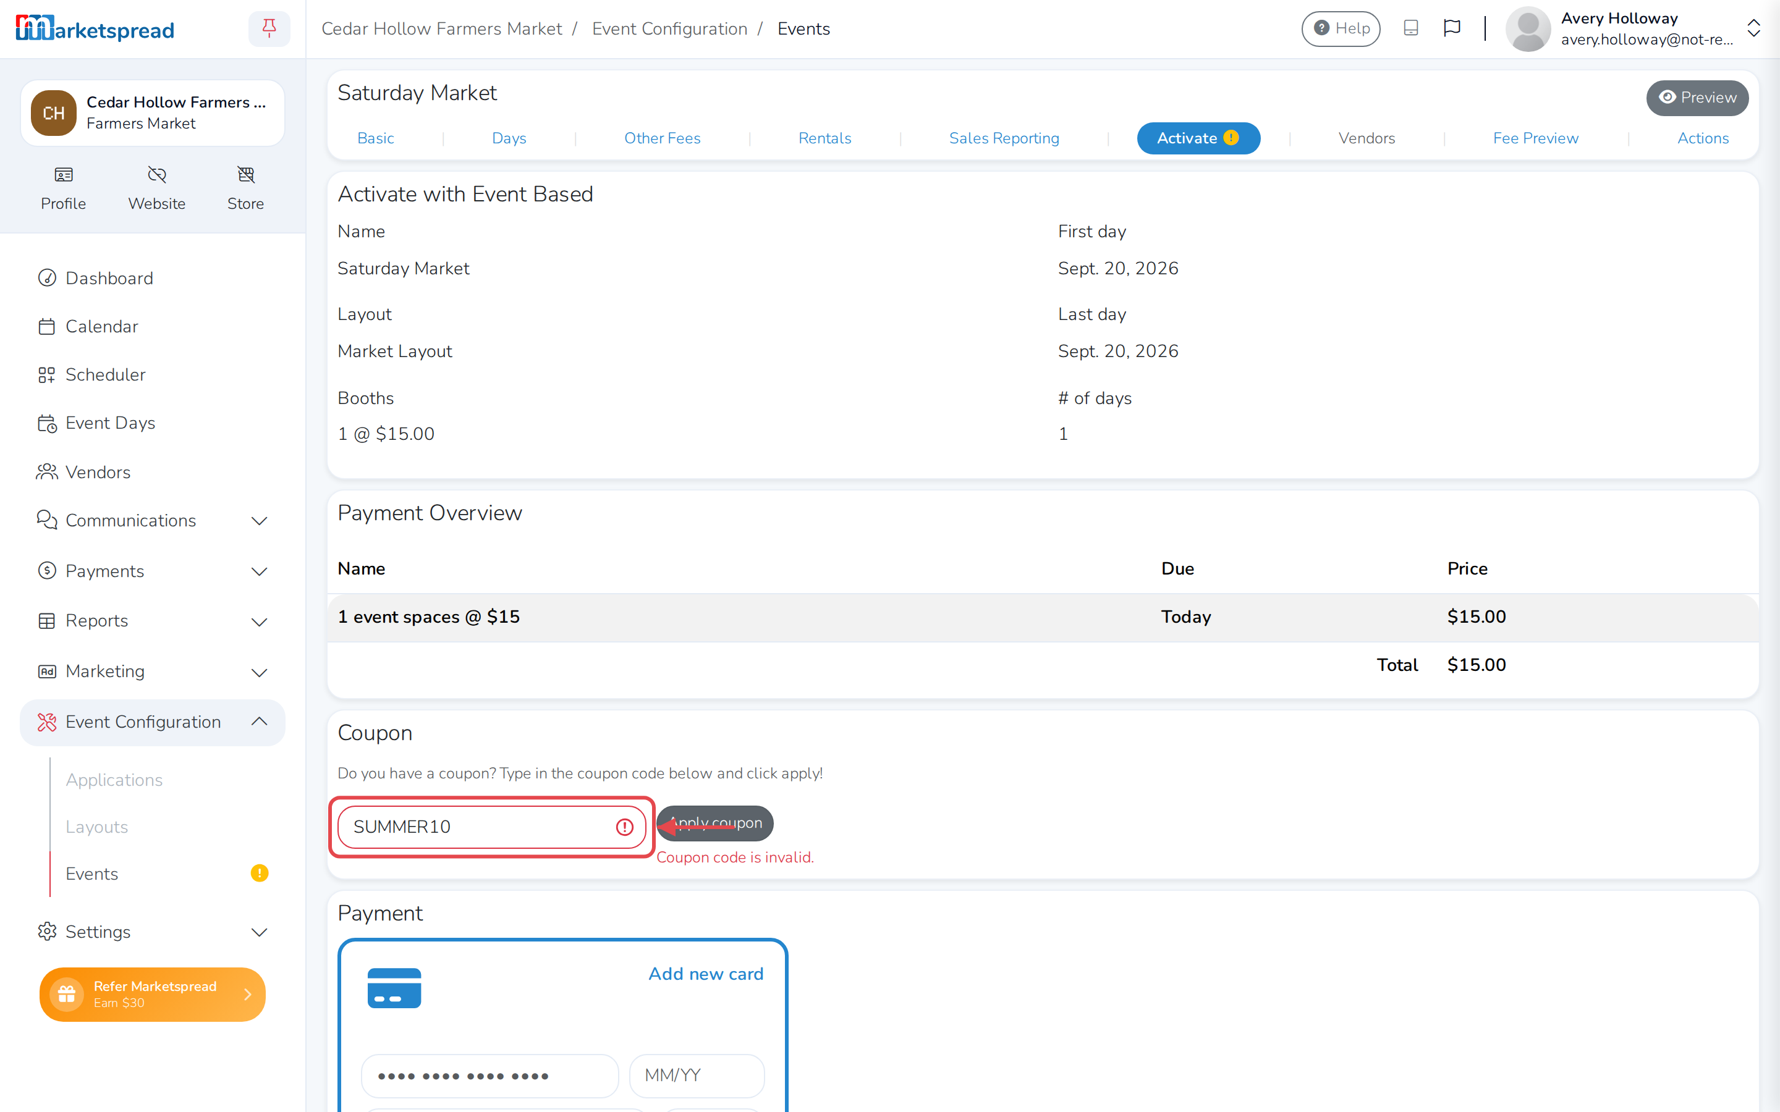Click the coupon field error icon
The image size is (1780, 1112).
click(x=624, y=827)
